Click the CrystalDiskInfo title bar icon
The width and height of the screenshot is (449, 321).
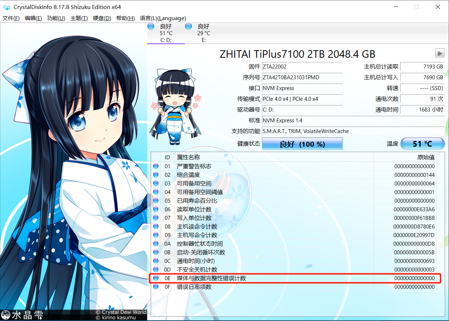click(x=6, y=7)
